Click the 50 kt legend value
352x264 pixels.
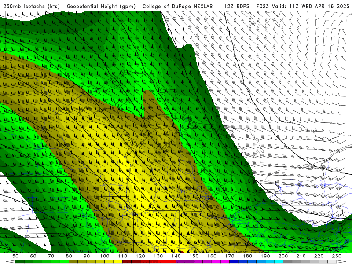[15, 256]
